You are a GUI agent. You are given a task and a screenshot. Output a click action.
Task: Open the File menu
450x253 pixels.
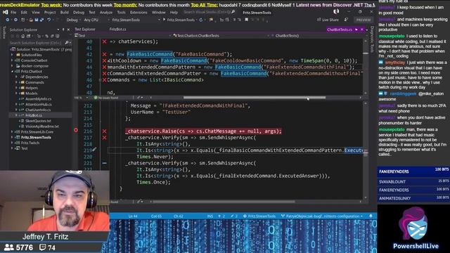13,13
